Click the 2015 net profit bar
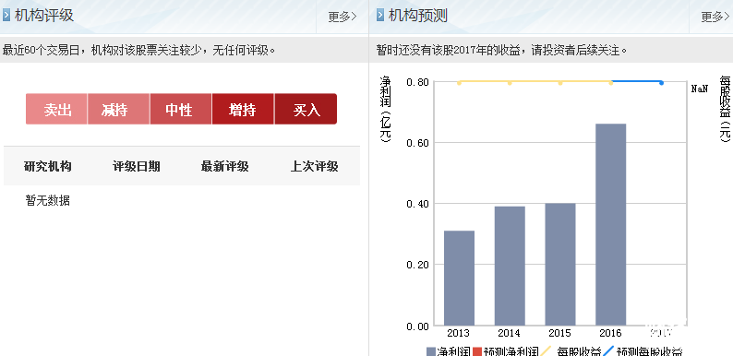Screen dimensions: 733x356 pos(560,265)
